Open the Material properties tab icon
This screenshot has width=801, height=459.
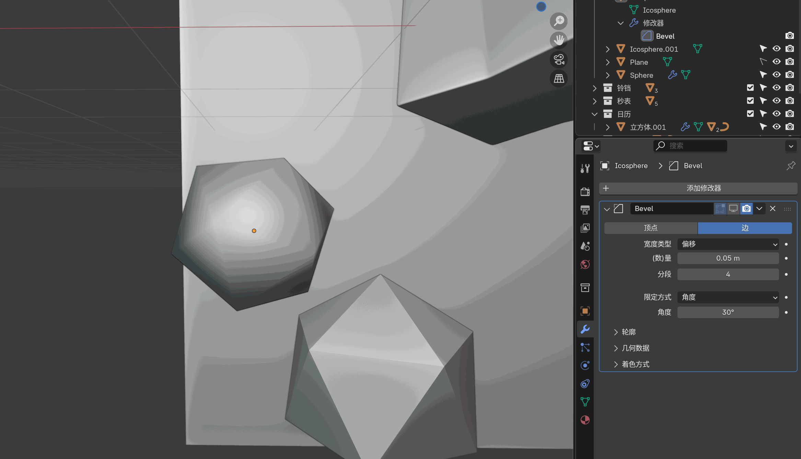point(585,420)
